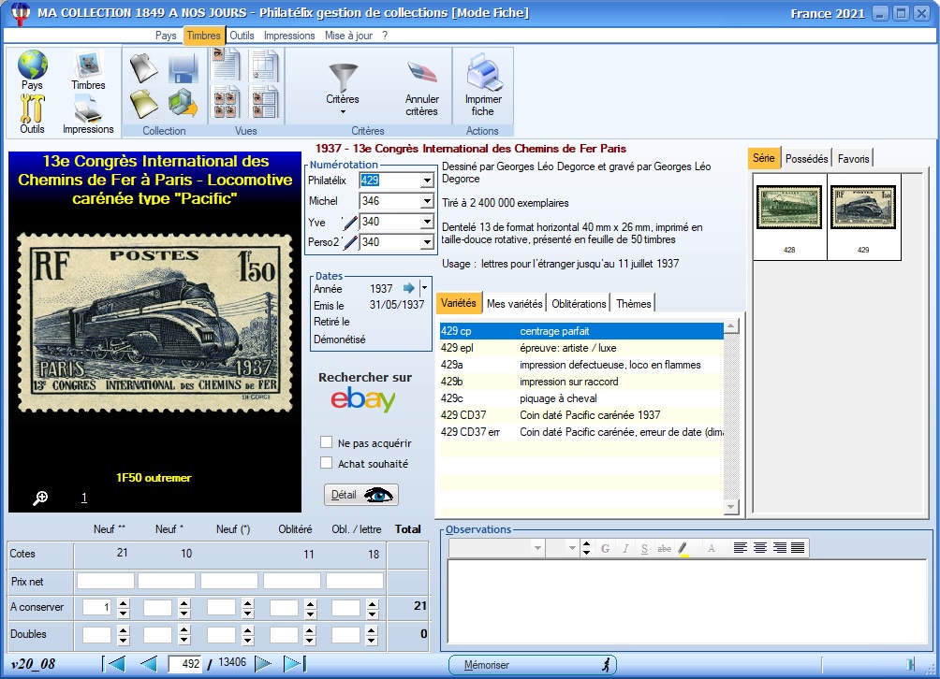Image resolution: width=940 pixels, height=679 pixels.
Task: Select variety row 429a impression défectueuse
Action: pyautogui.click(x=581, y=365)
